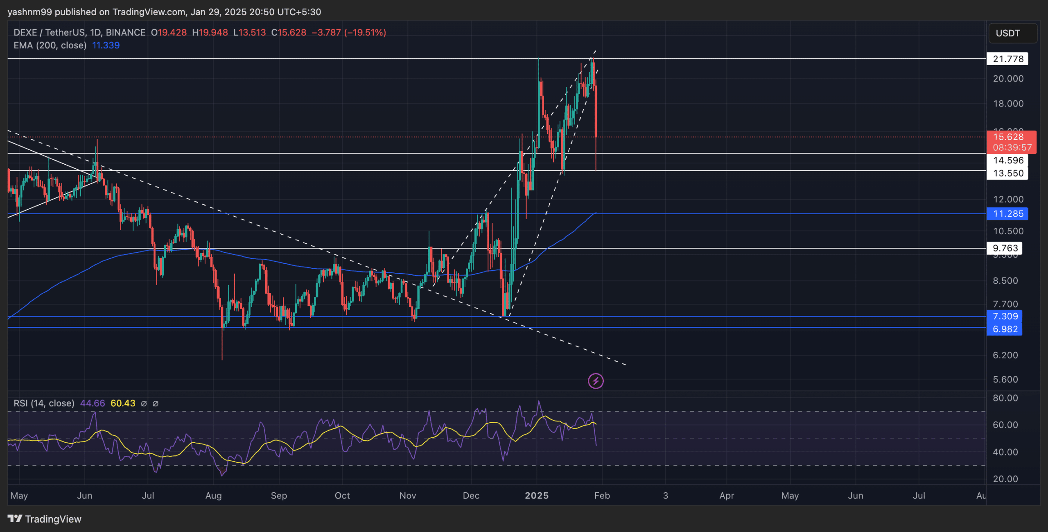Click the TradingView logo at bottom left
The image size is (1048, 532).
coord(44,519)
